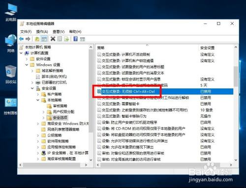Toggle the show/hide console tree icon
The width and height of the screenshot is (246, 188).
tap(44, 39)
